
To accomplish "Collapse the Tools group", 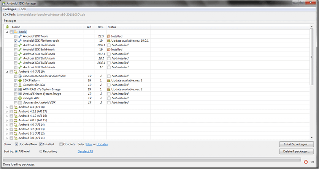I will (7, 32).
